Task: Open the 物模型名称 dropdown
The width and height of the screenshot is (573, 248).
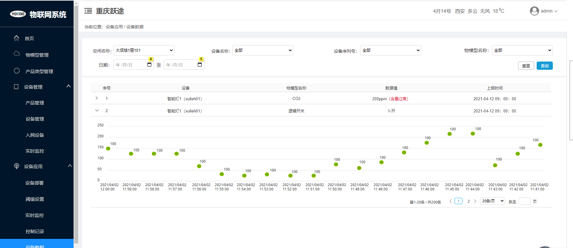Action: point(522,50)
